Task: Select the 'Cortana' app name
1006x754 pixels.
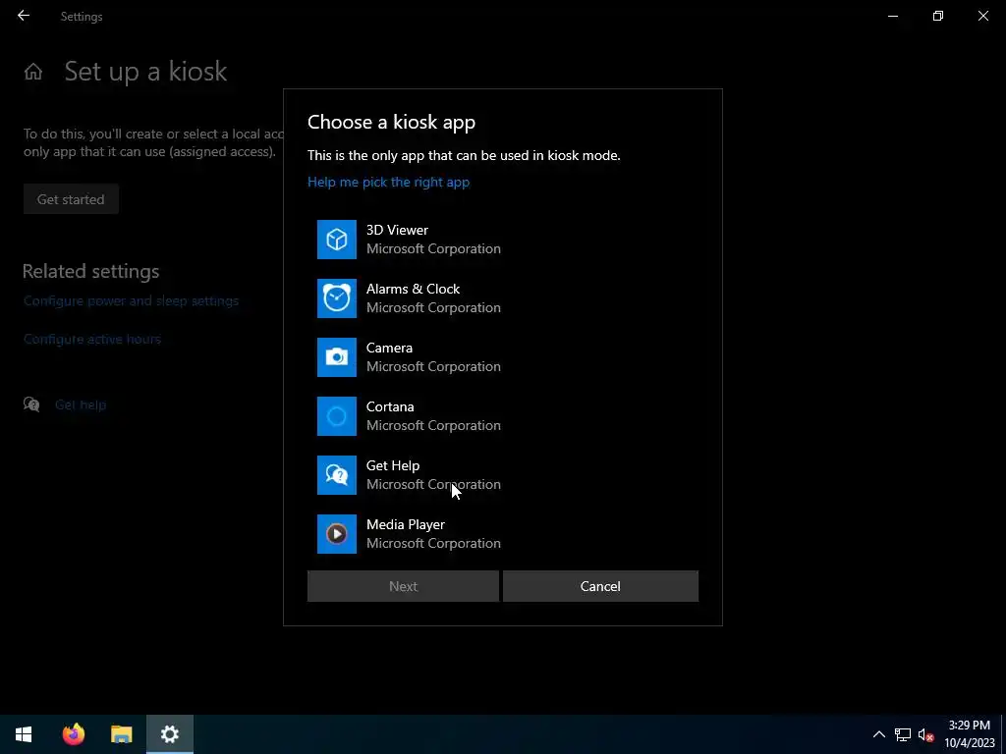Action: 389,407
